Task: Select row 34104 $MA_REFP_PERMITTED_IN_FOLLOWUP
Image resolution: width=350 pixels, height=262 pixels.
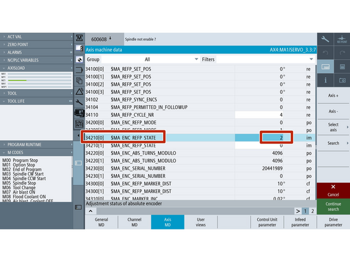Action: coord(200,107)
